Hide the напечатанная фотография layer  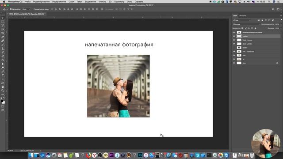[234, 32]
